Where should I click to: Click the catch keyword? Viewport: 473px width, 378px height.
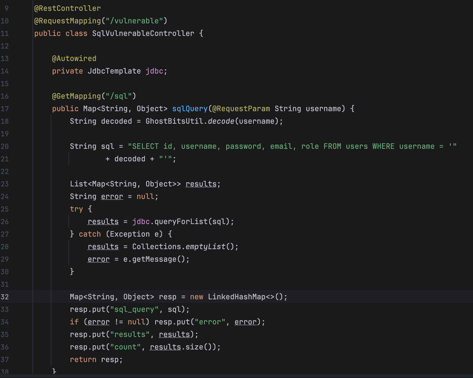(90, 234)
